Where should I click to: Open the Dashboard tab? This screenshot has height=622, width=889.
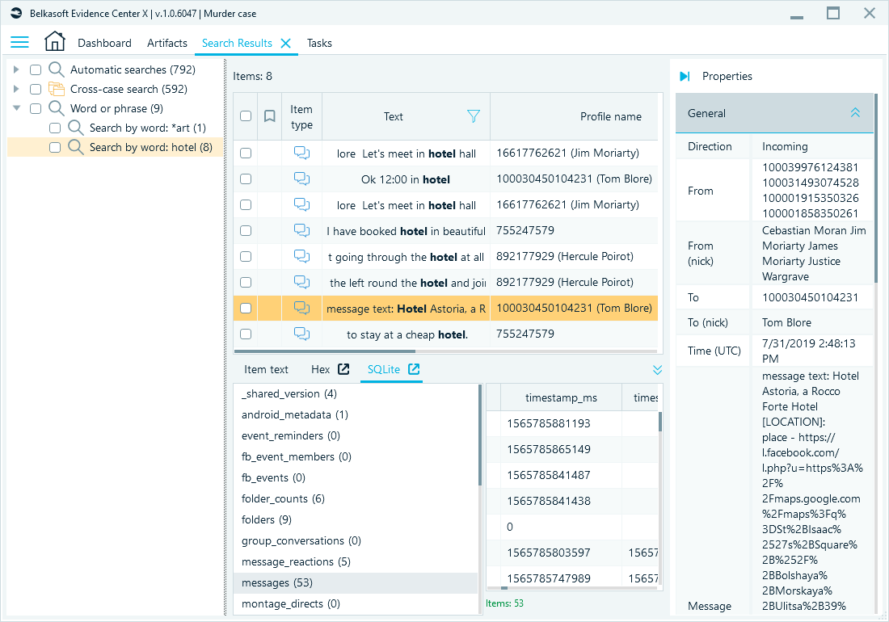[104, 43]
